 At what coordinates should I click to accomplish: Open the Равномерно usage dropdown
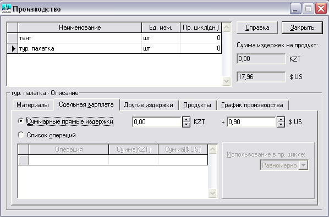coord(303,165)
